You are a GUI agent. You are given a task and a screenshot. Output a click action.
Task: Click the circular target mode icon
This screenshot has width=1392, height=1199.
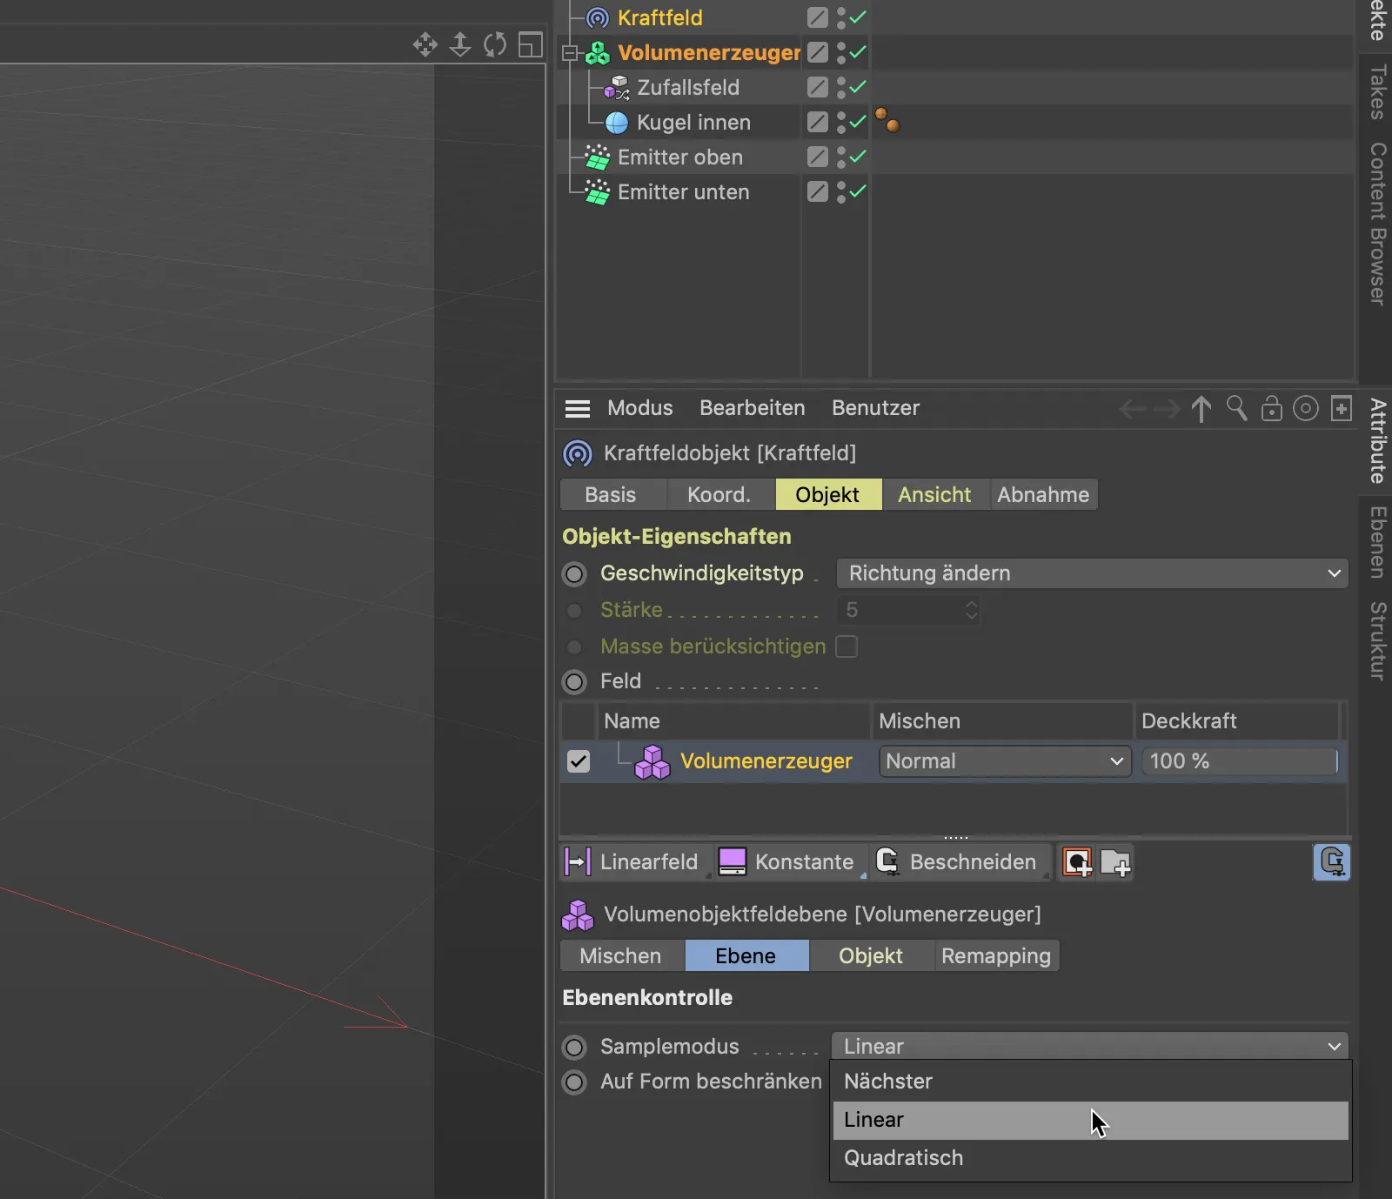tap(1306, 408)
